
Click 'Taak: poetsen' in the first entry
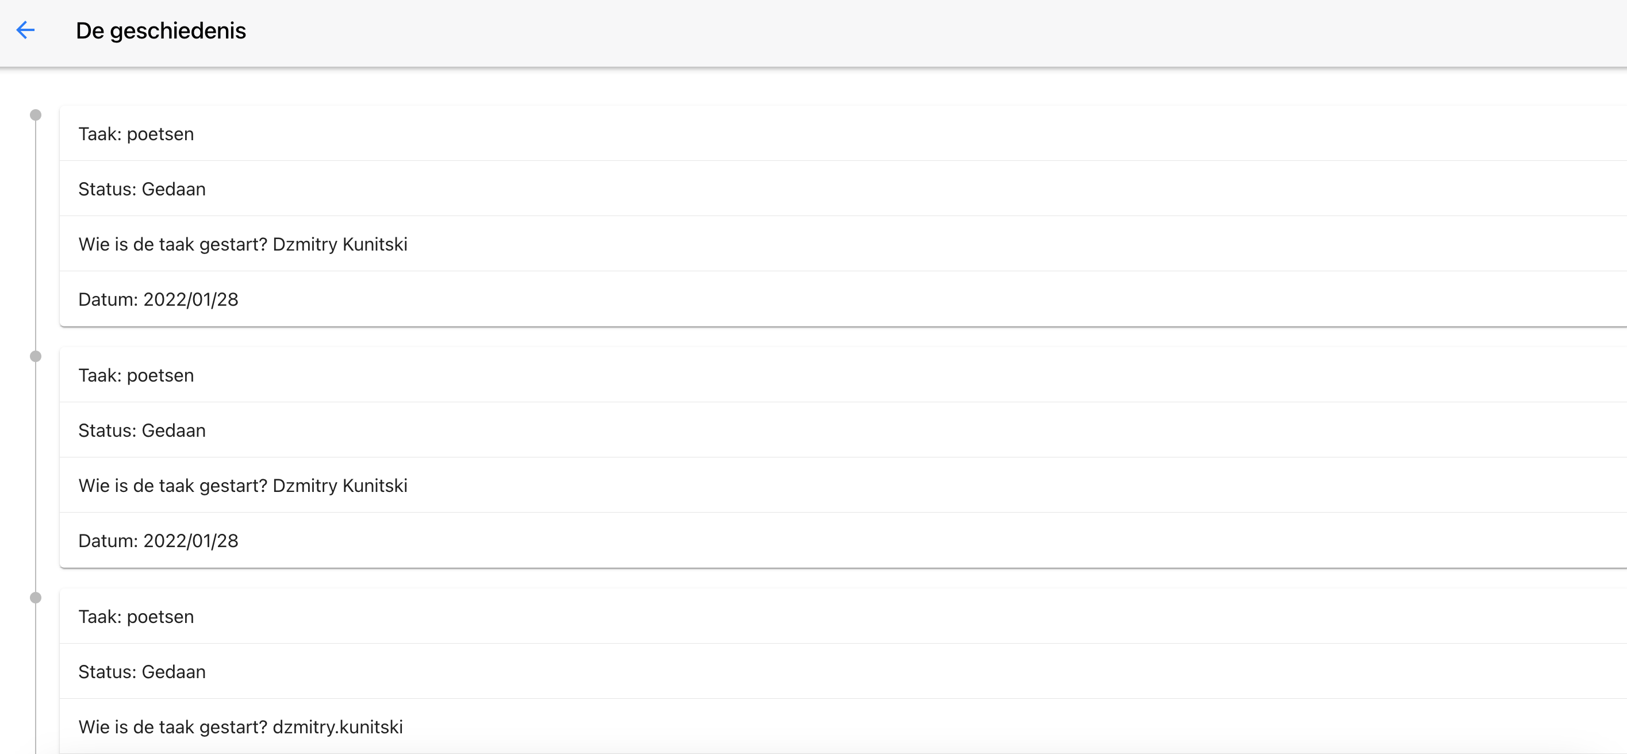pyautogui.click(x=136, y=134)
